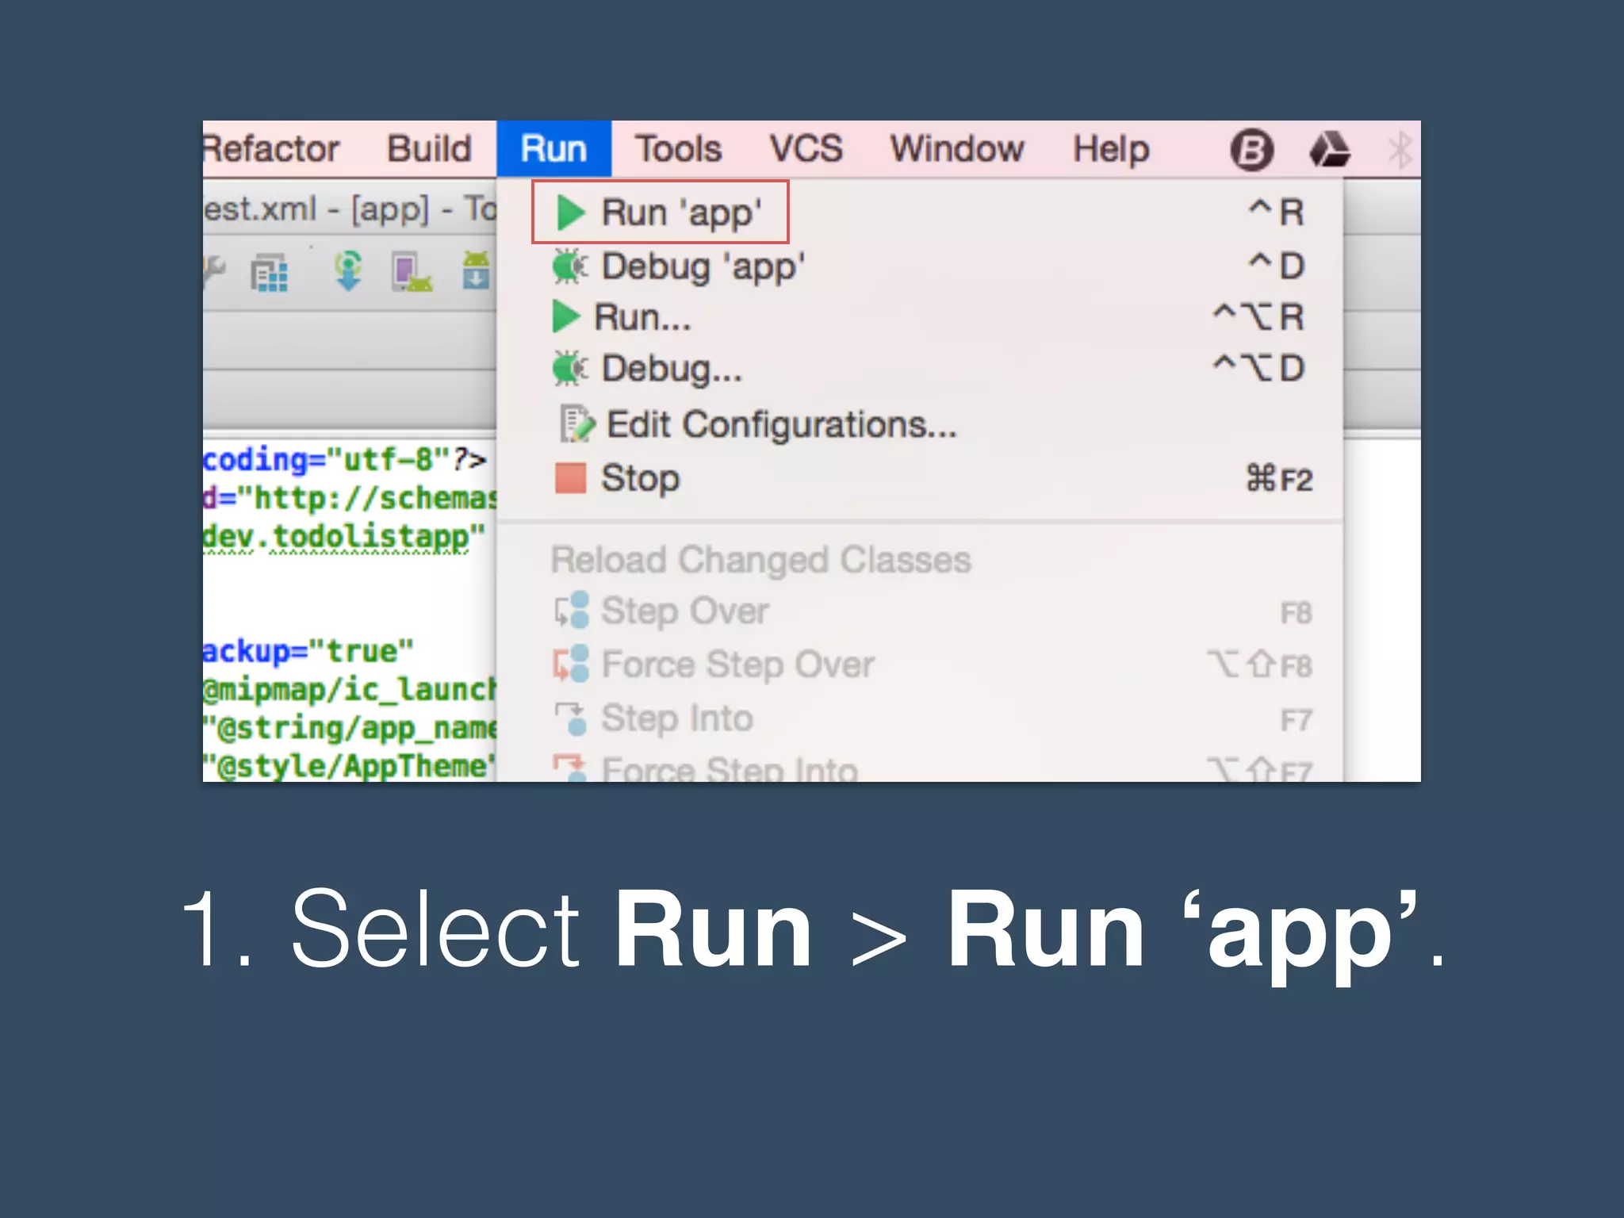The height and width of the screenshot is (1218, 1624).
Task: Click the wrench settings toolbar icon
Action: click(x=213, y=272)
